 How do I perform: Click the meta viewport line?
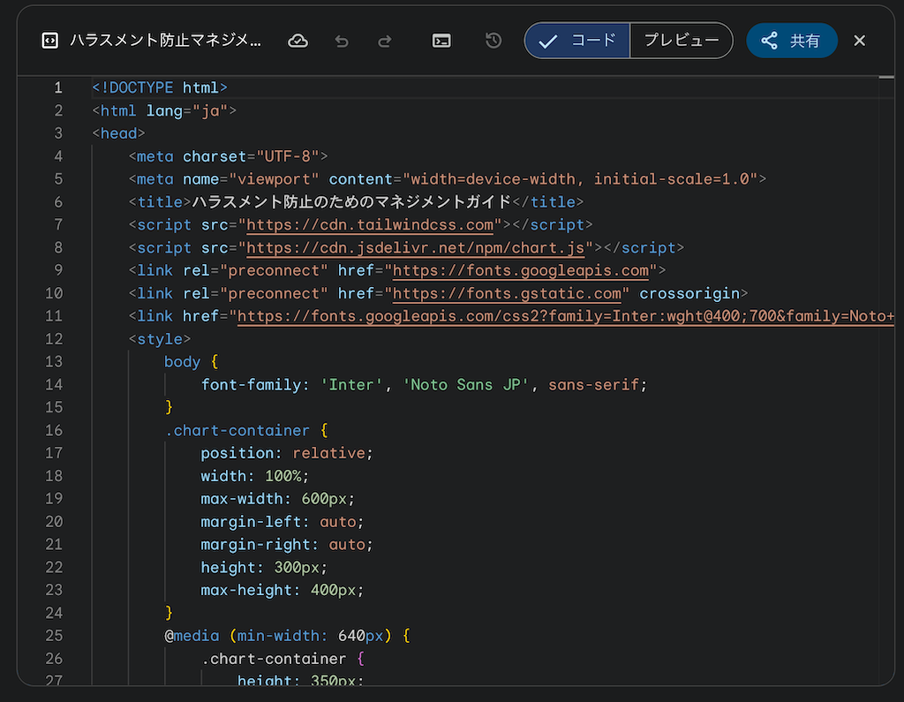tap(448, 179)
